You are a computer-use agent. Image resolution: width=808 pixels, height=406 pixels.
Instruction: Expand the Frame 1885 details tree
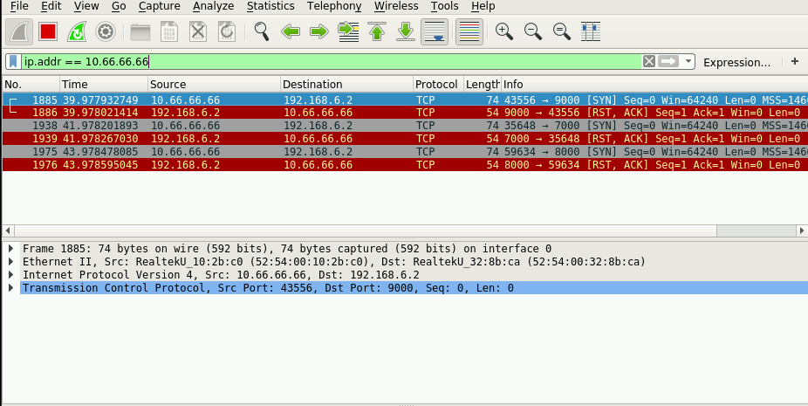pos(11,249)
